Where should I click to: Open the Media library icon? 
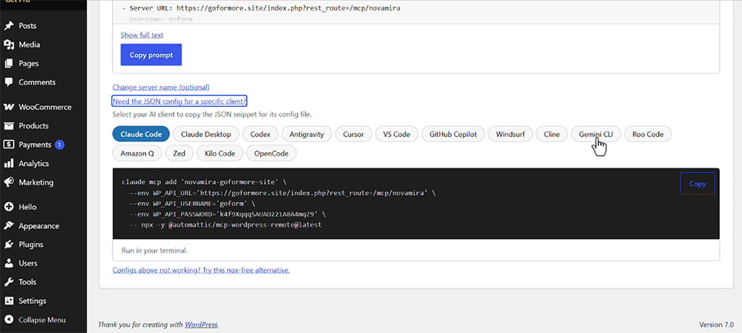coord(9,44)
